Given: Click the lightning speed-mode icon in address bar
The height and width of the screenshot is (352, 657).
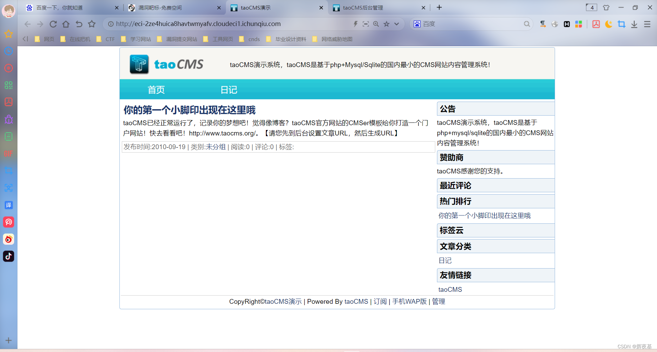Looking at the screenshot, I should tap(356, 24).
